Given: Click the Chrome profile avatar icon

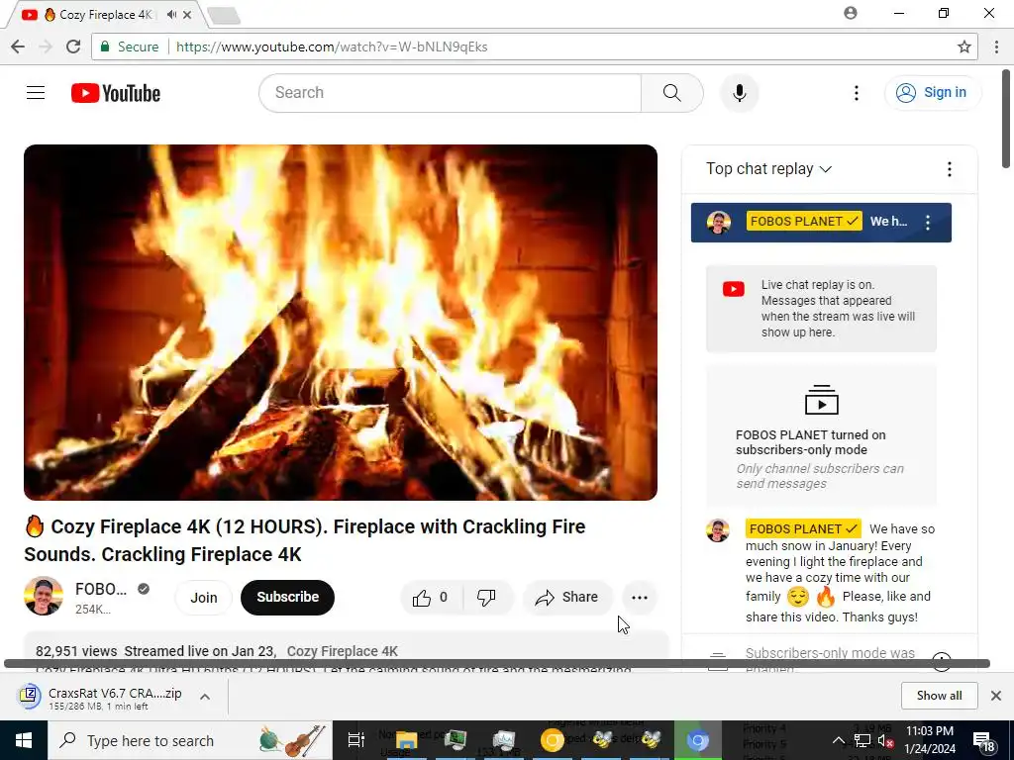Looking at the screenshot, I should click(x=851, y=13).
